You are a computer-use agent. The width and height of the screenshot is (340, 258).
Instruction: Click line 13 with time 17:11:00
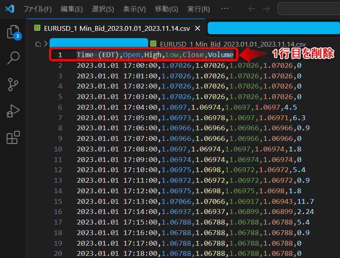(193, 181)
